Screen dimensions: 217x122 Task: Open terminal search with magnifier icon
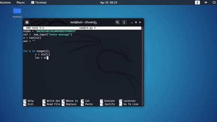pos(117,22)
